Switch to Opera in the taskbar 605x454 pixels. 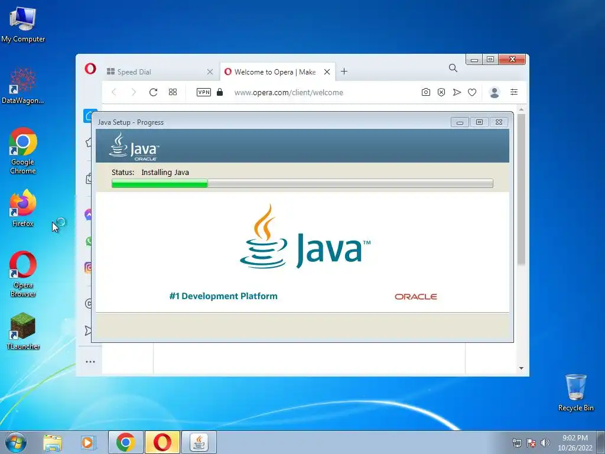[x=162, y=442]
